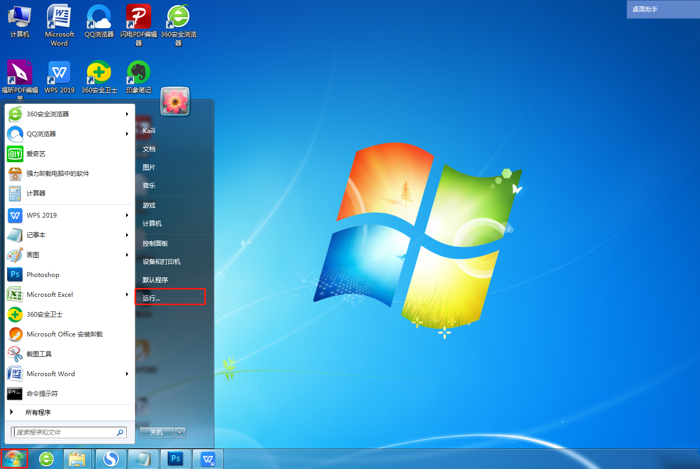Image resolution: width=700 pixels, height=469 pixels.
Task: Open Sogou browser taskbar icon
Action: point(110,459)
